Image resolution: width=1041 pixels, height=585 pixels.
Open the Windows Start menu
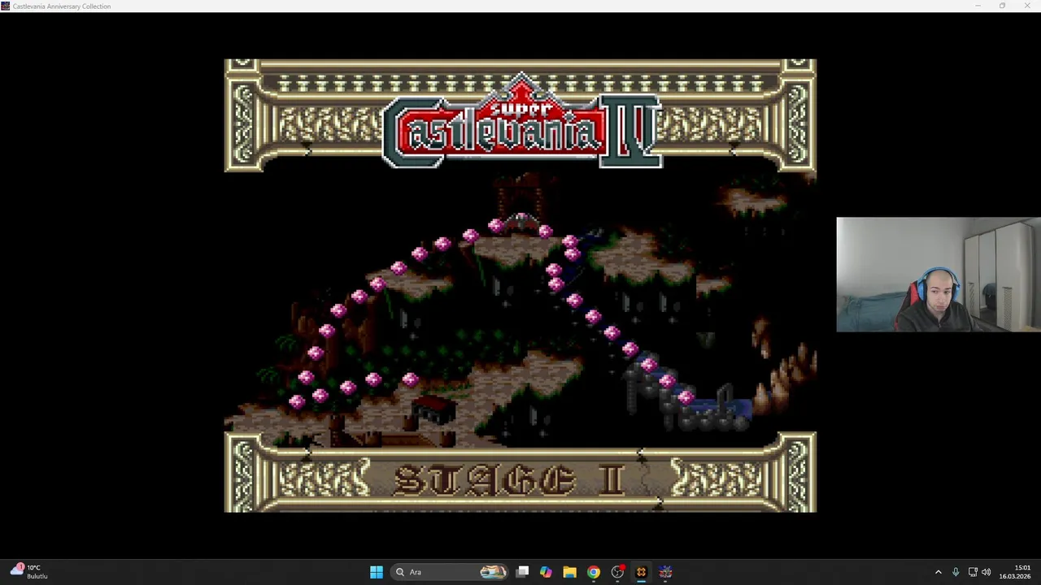point(377,572)
